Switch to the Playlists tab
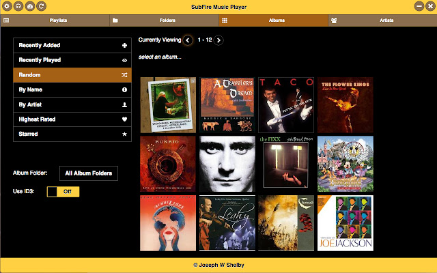The width and height of the screenshot is (437, 273). tap(55, 20)
